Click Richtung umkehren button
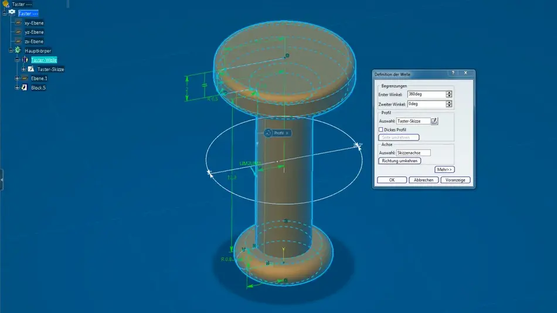557x313 pixels. (400, 161)
